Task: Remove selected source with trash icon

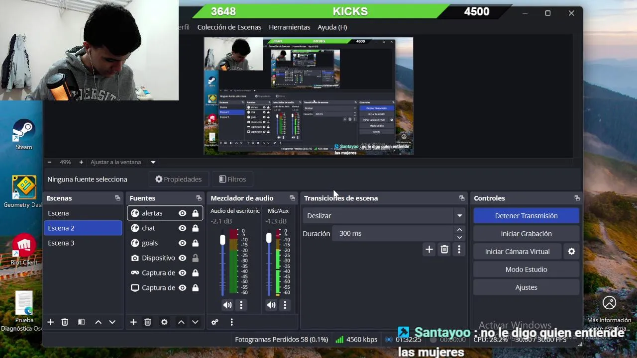Action: [x=147, y=322]
